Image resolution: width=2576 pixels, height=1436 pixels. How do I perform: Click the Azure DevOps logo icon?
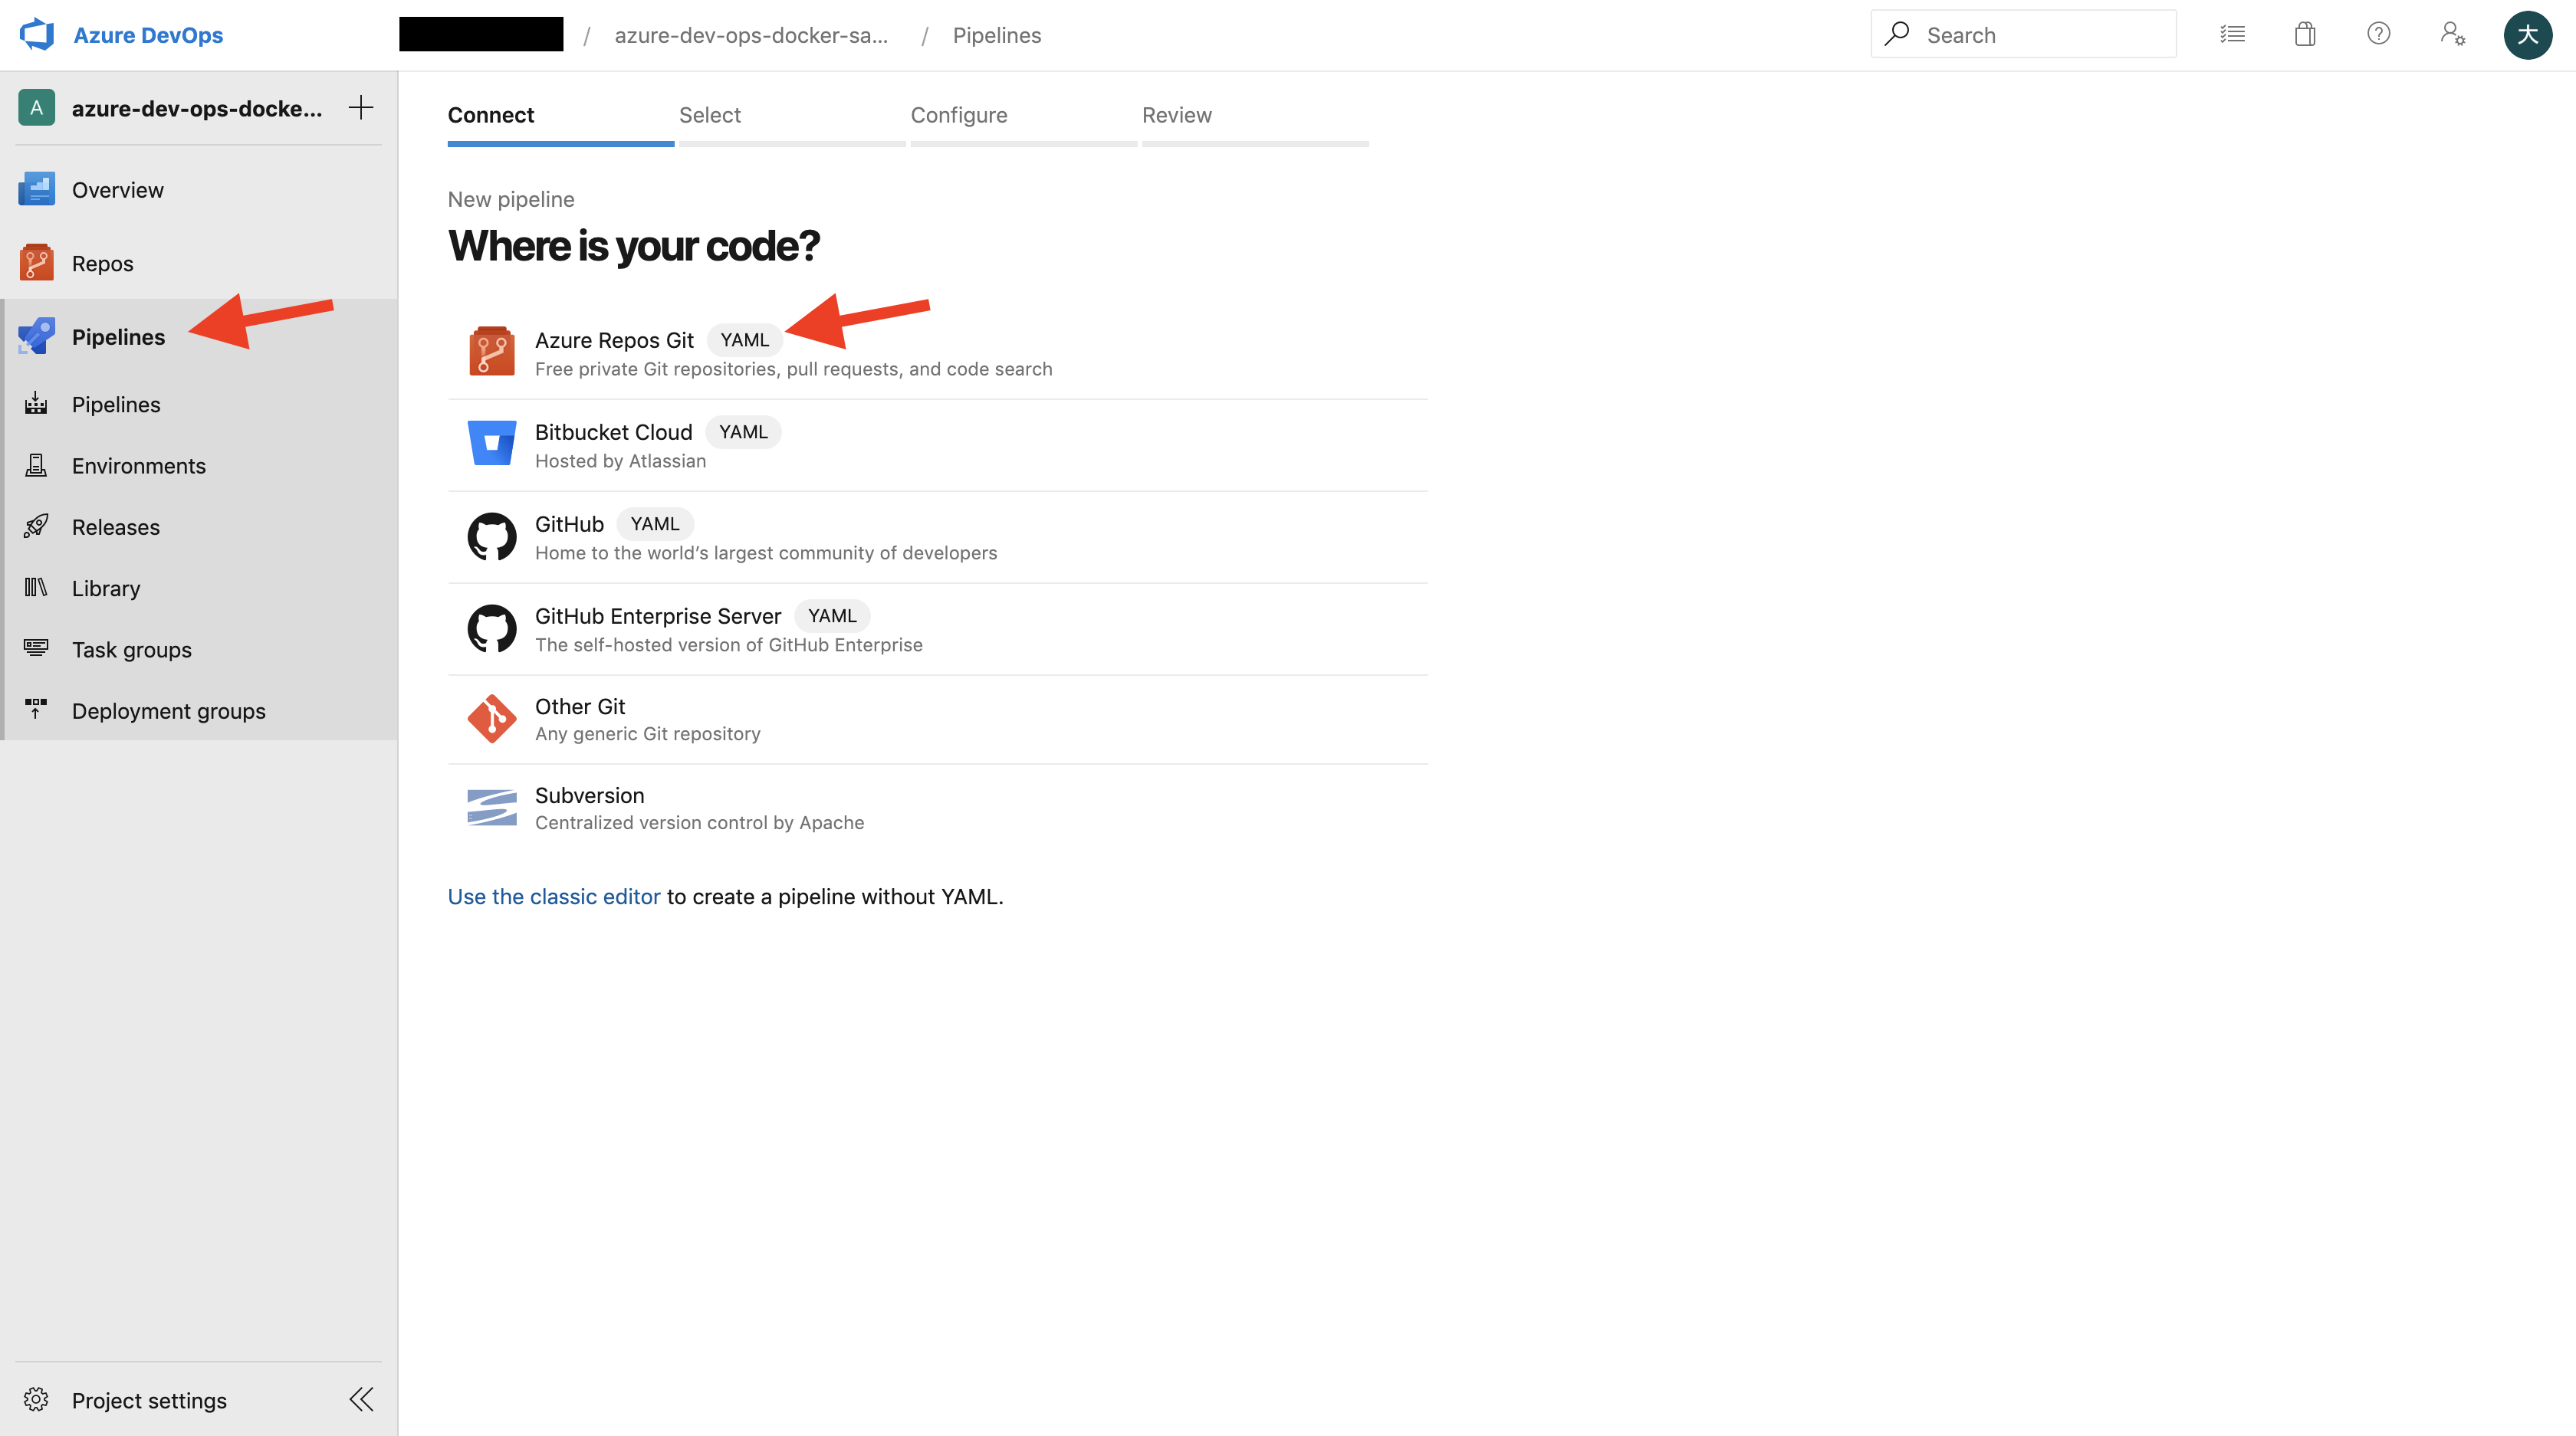(37, 35)
